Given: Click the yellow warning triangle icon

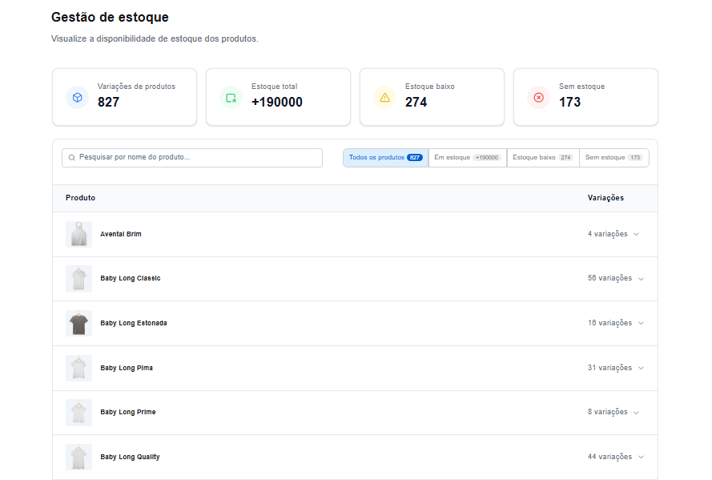Looking at the screenshot, I should 384,97.
